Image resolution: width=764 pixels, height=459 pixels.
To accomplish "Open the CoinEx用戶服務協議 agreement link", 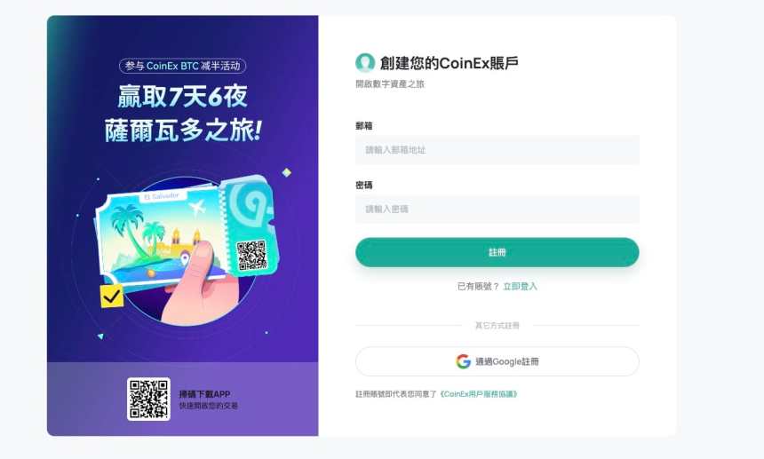I will [x=478, y=394].
